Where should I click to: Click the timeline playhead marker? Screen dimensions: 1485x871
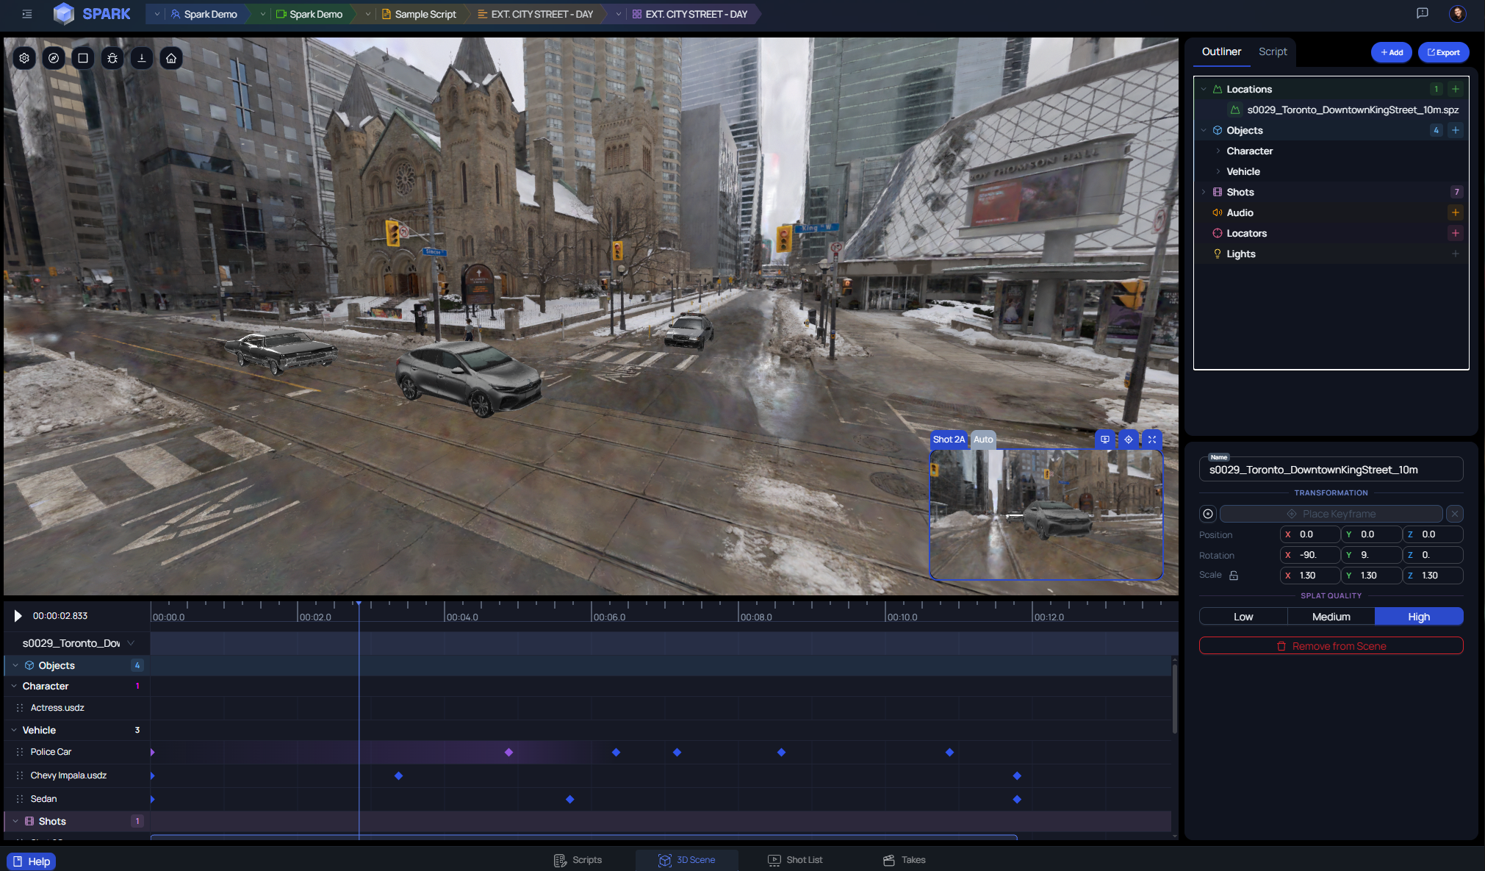coord(359,603)
